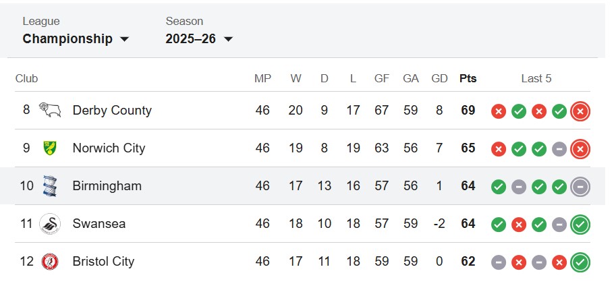Open the Swansea team link
The height and width of the screenshot is (292, 616).
click(x=99, y=224)
